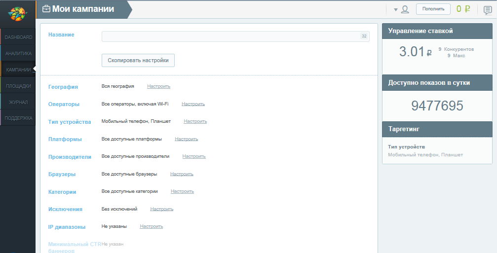This screenshot has height=253, width=497.
Task: Click Все операторы, включая Wi-Fi text
Action: coord(135,104)
